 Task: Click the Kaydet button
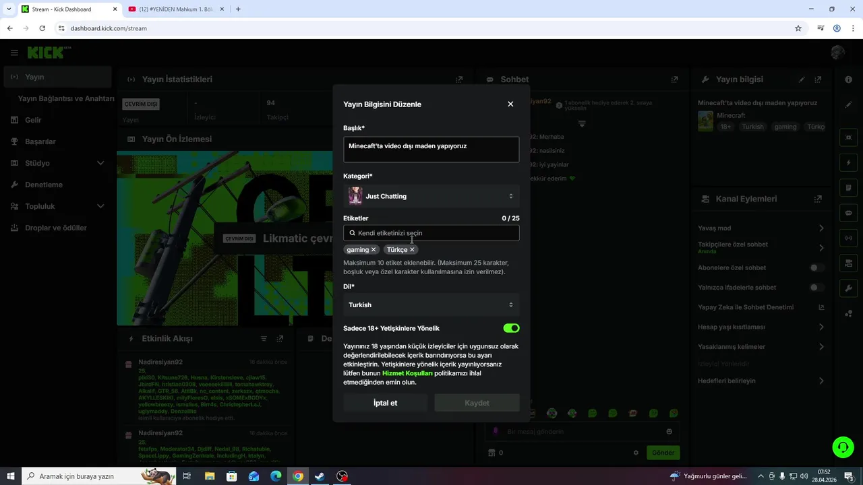point(477,403)
